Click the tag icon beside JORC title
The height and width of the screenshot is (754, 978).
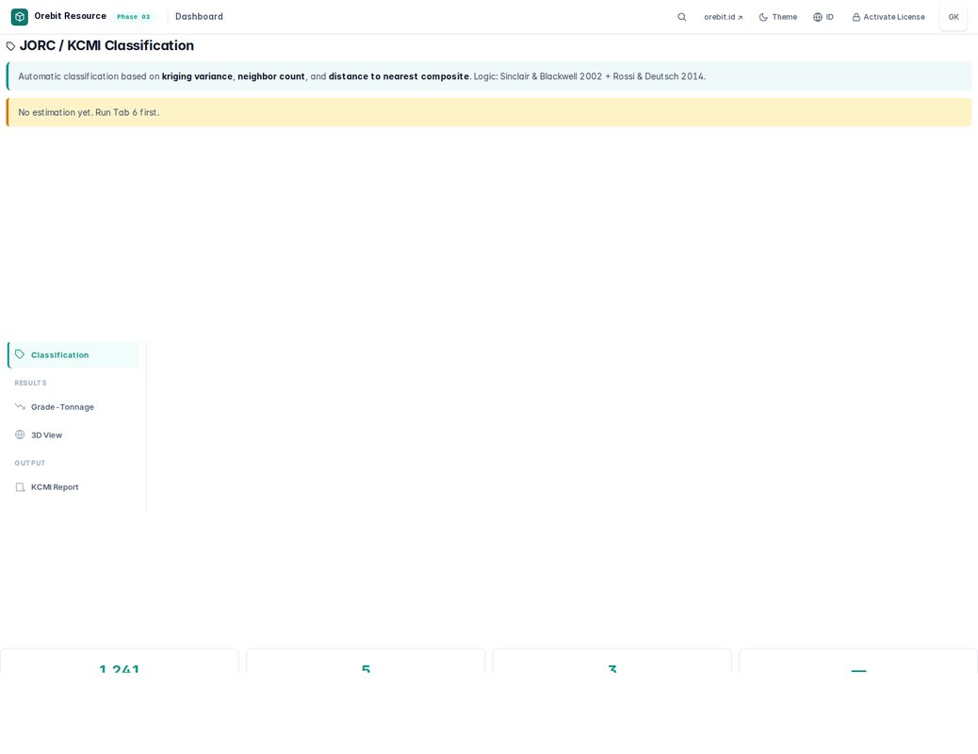(10, 46)
